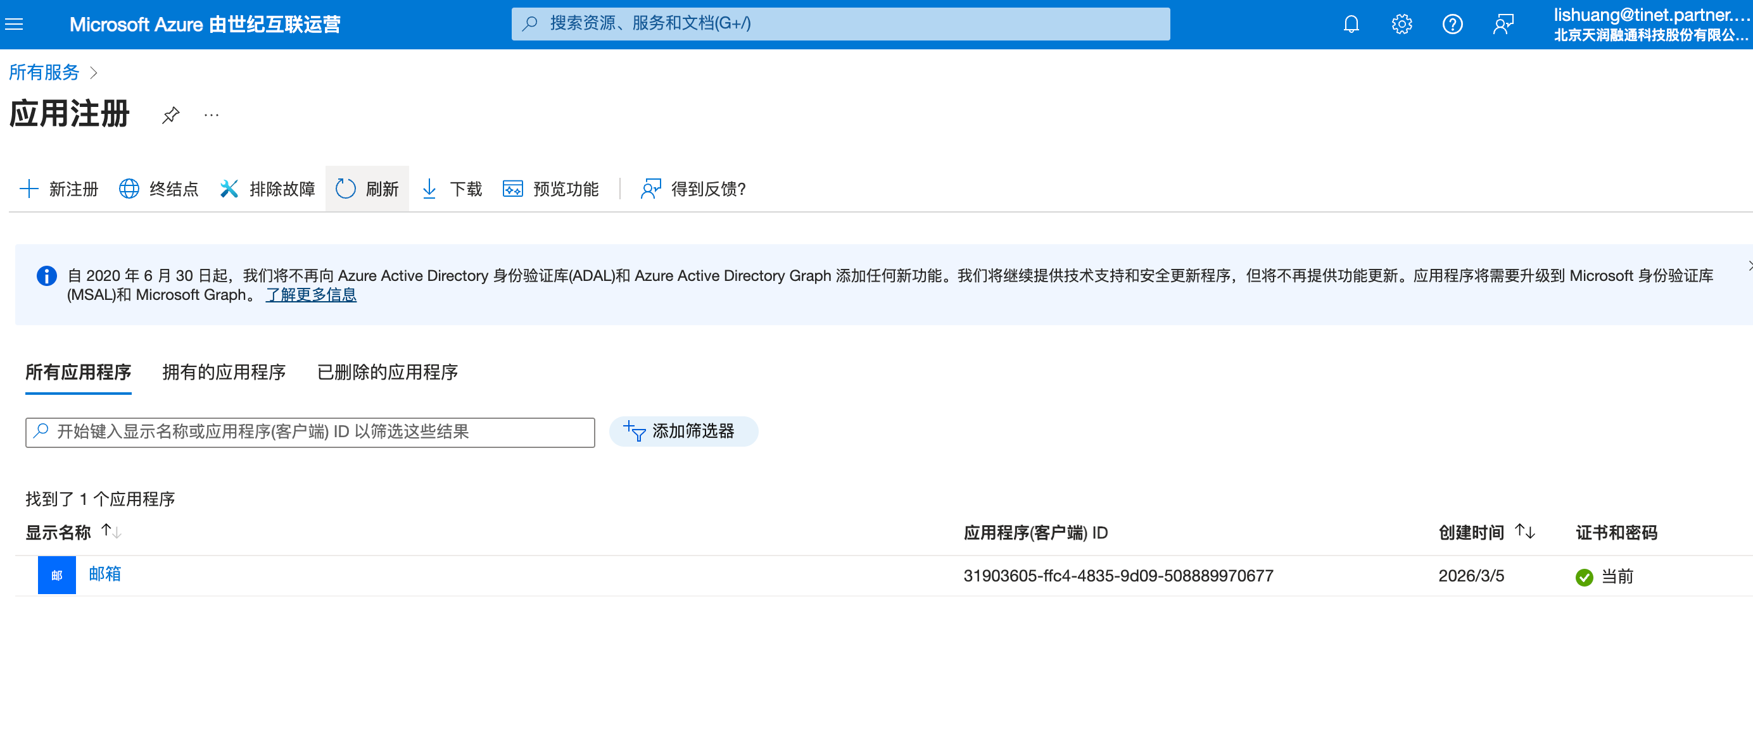Click 新注册 to register new app
This screenshot has width=1753, height=739.
59,189
